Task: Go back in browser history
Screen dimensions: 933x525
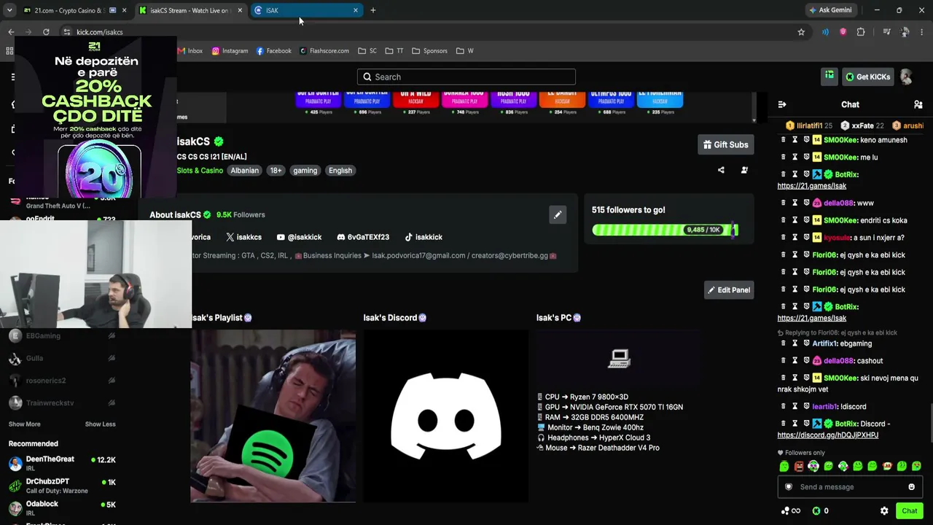Action: (11, 32)
